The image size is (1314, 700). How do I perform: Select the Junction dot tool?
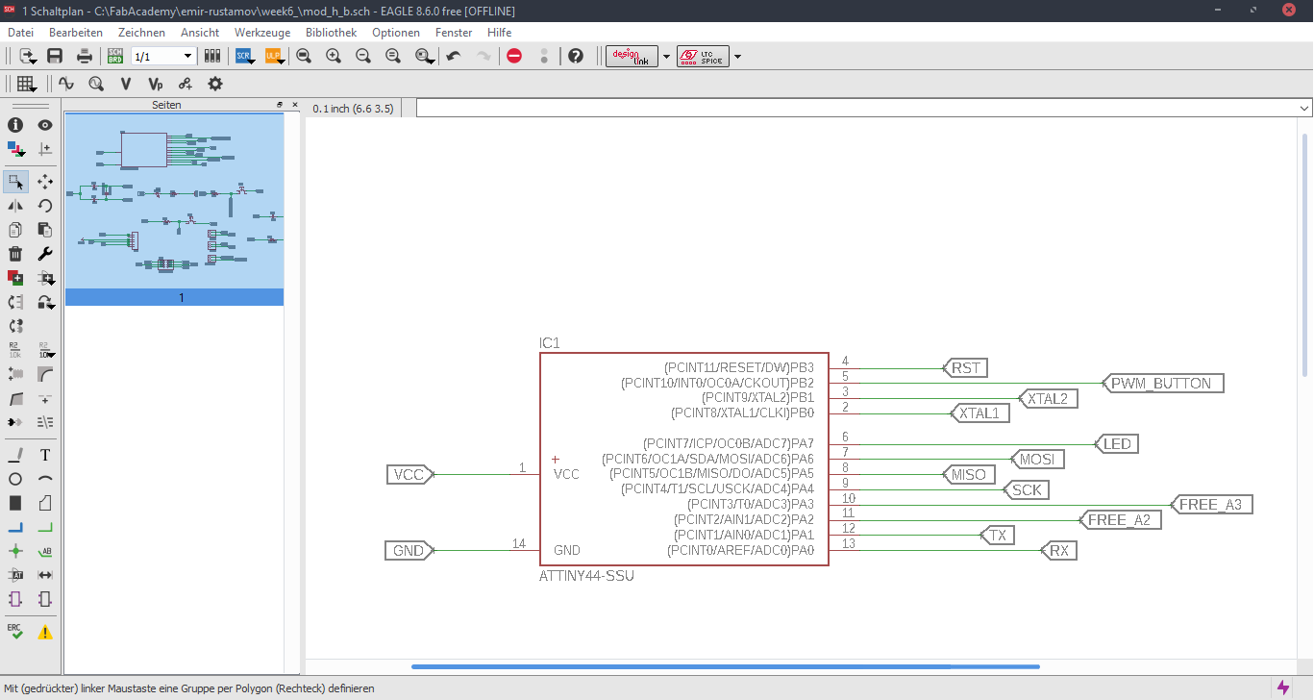click(x=15, y=551)
